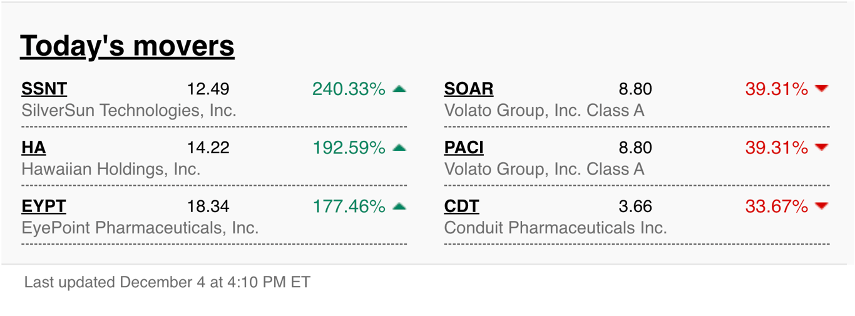Open the CDT ticker link
This screenshot has width=855, height=316.
462,206
